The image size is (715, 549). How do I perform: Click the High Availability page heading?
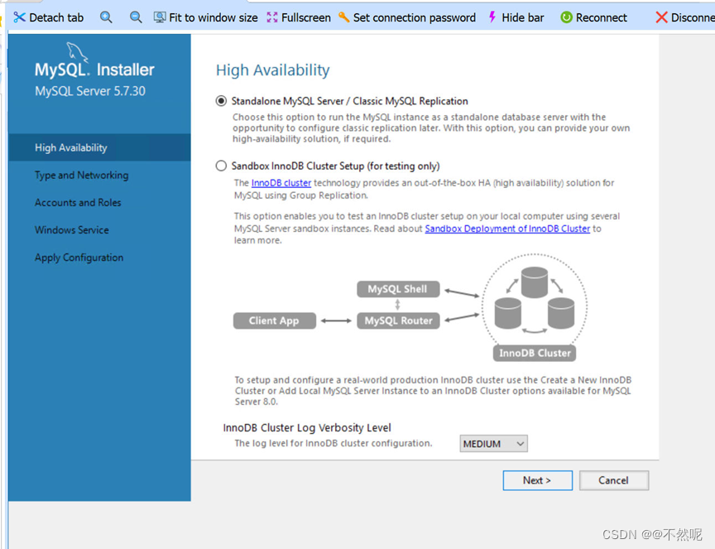coord(273,70)
